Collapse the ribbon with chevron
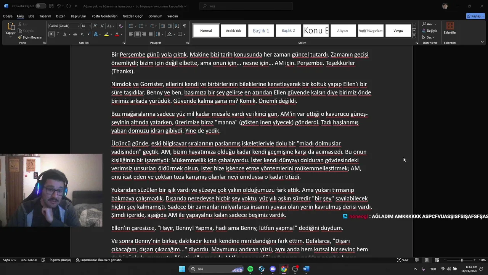This screenshot has width=488, height=275. click(482, 42)
